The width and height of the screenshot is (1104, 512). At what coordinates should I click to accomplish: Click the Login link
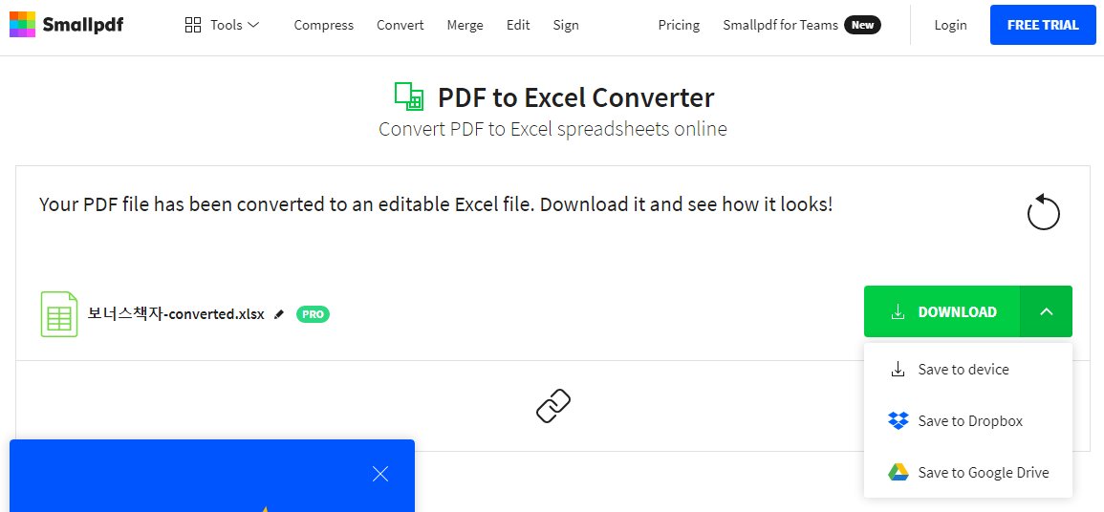(x=950, y=26)
